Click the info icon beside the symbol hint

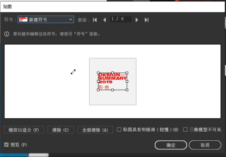[7, 34]
